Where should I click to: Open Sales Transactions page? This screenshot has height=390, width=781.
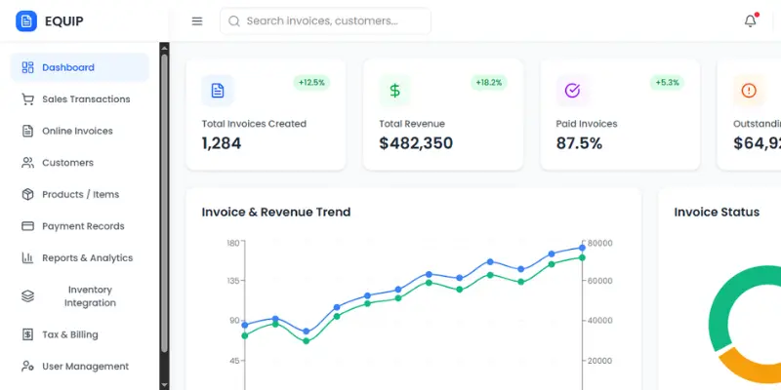pos(85,99)
